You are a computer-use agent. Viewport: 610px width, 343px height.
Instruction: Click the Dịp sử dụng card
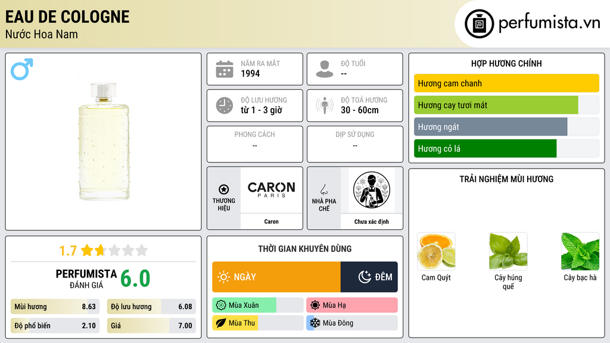click(355, 144)
